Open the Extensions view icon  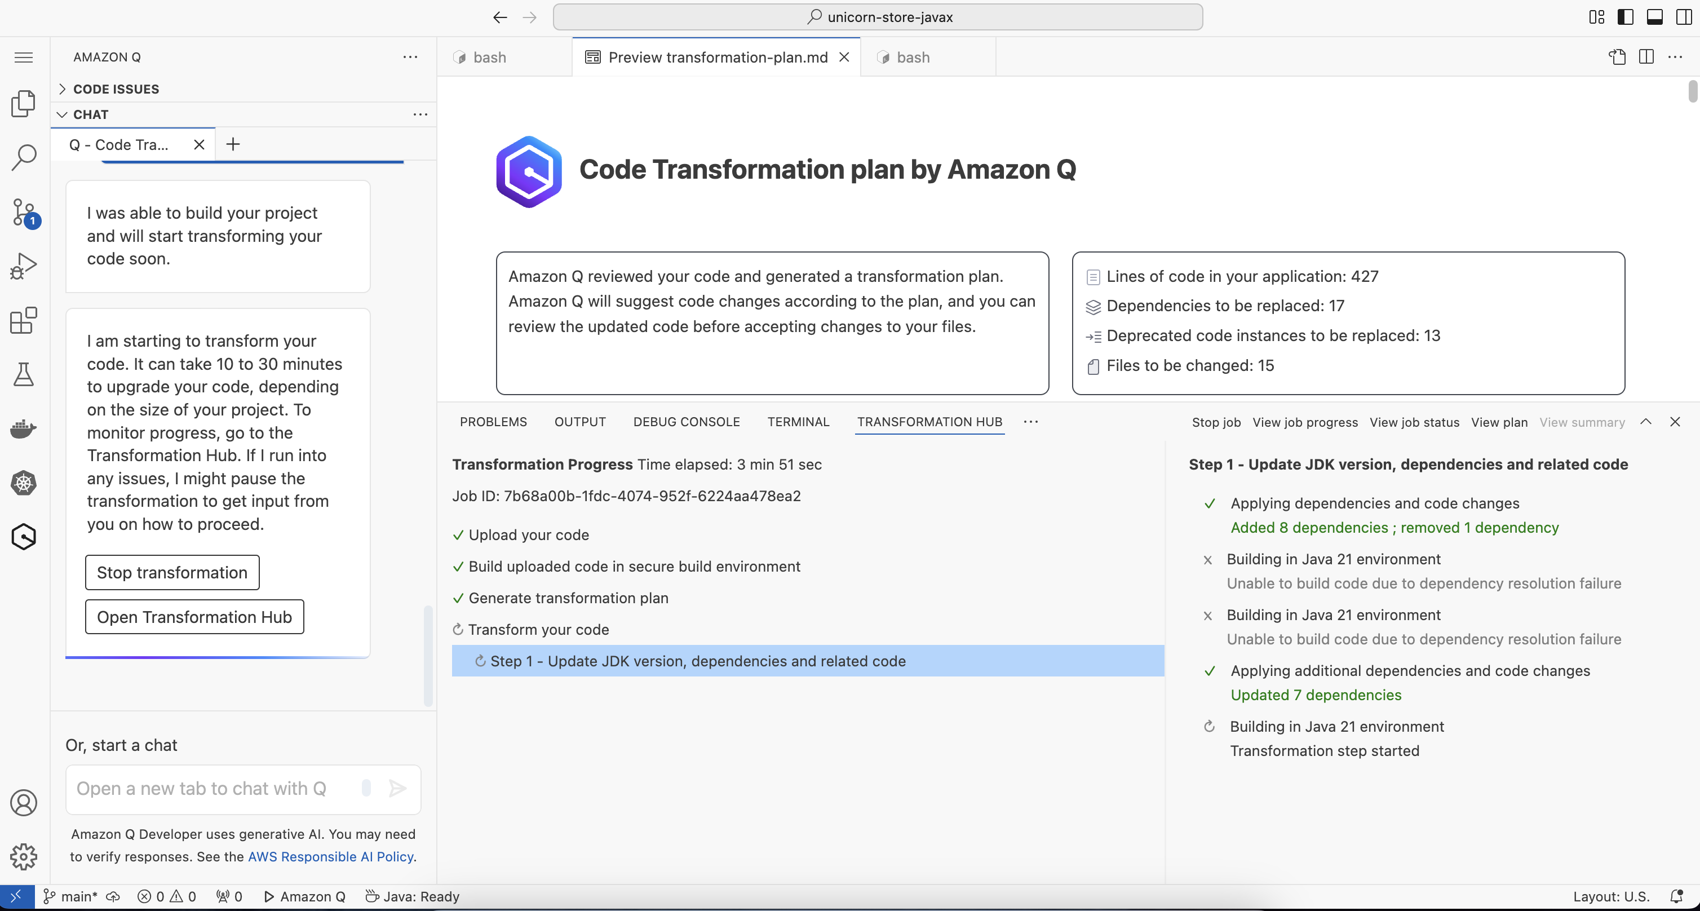(24, 321)
